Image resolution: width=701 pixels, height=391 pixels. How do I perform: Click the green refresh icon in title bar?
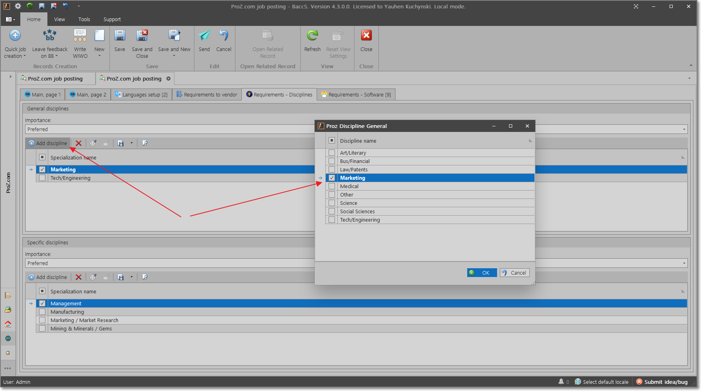pos(30,6)
